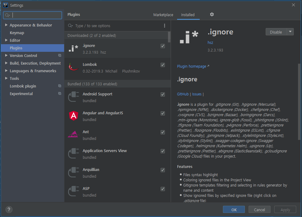This screenshot has width=302, height=217.
Task: Select the Arquillian plugin name
Action: (91, 170)
